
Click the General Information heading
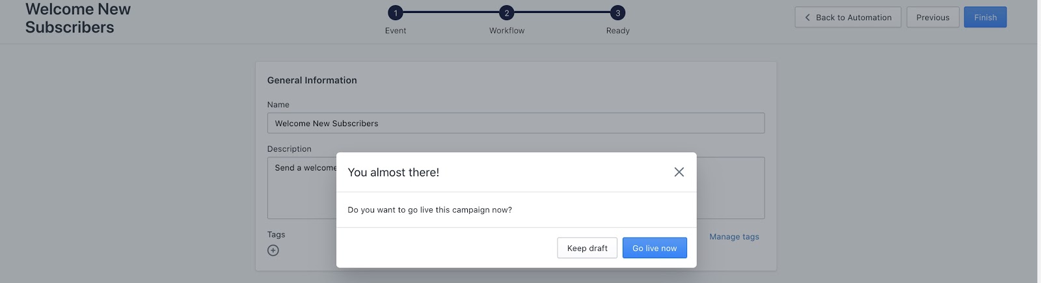[x=312, y=80]
